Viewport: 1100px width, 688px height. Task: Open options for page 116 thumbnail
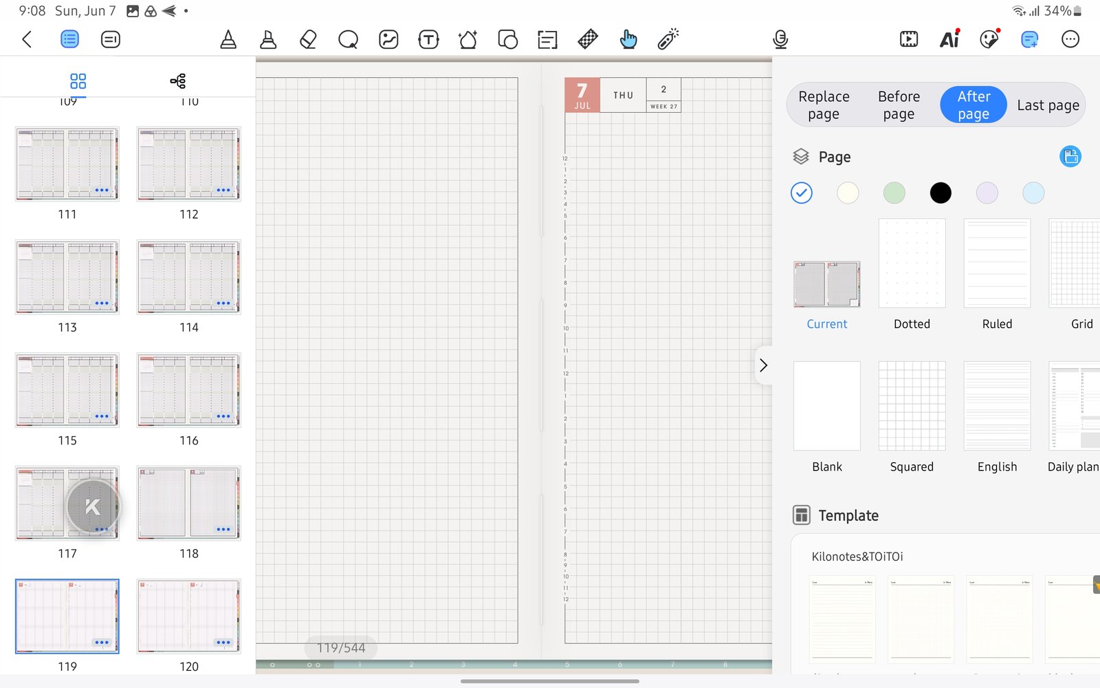pos(223,416)
